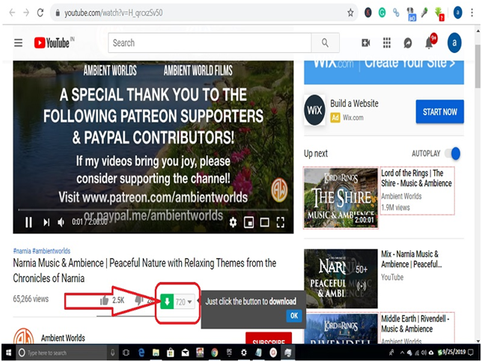Expand the system tray hidden icons chevron

(x=402, y=353)
